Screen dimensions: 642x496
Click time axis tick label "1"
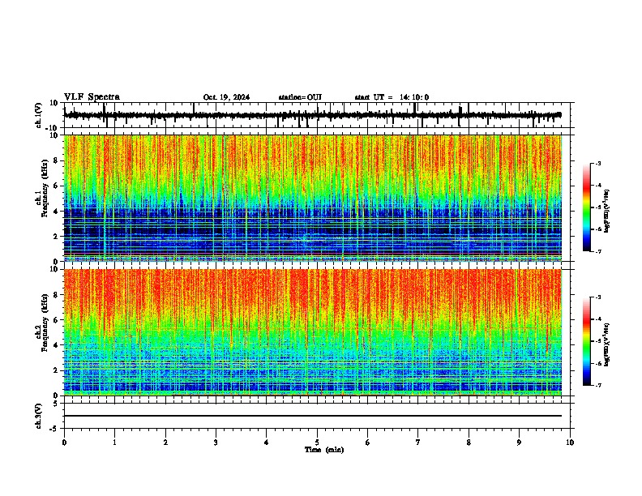[114, 443]
